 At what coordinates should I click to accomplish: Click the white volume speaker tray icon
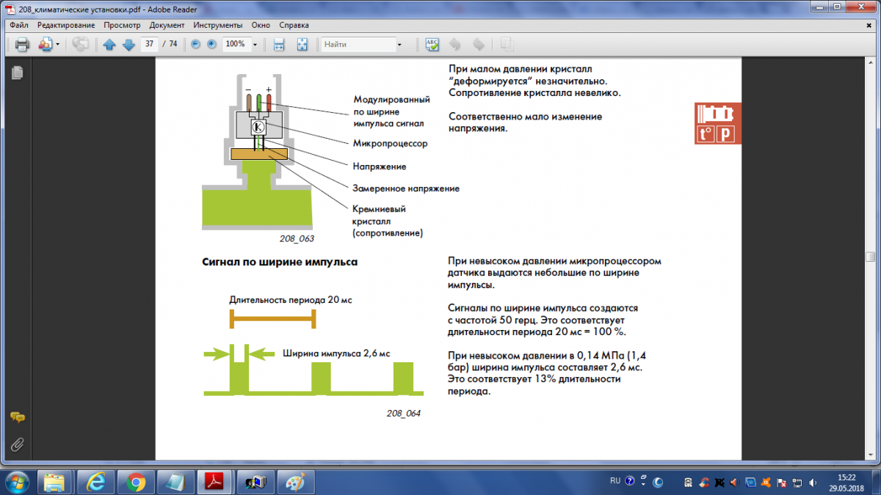(813, 483)
